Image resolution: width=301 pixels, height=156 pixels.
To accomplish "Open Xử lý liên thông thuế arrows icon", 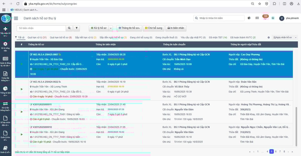I will [6, 103].
